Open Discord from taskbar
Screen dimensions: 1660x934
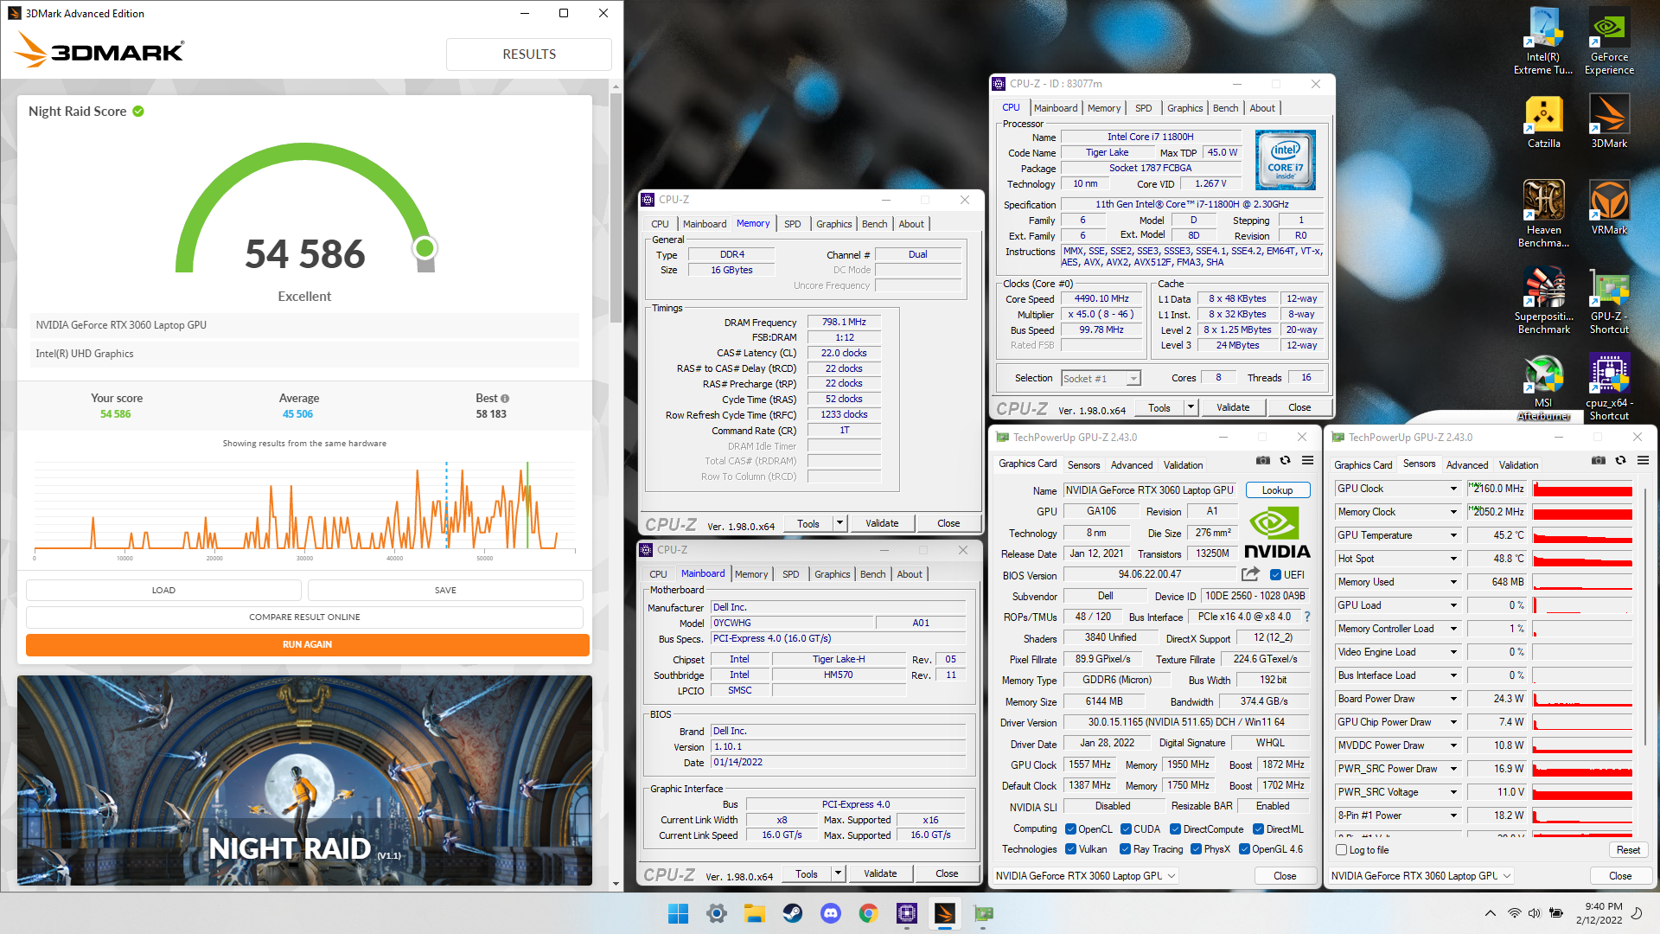coord(830,913)
